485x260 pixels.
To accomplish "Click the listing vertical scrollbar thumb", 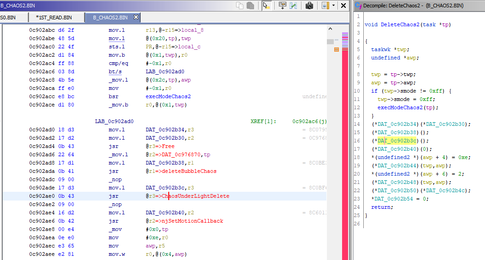I will [330, 41].
